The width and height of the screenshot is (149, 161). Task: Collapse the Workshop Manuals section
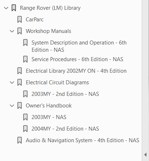12,31
